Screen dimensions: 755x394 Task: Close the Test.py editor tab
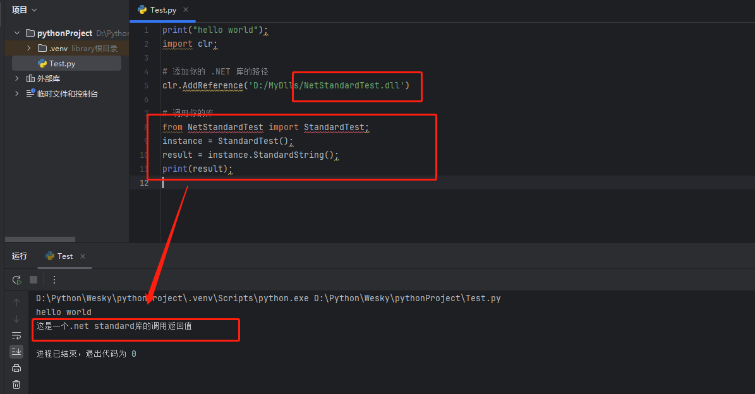pos(186,10)
